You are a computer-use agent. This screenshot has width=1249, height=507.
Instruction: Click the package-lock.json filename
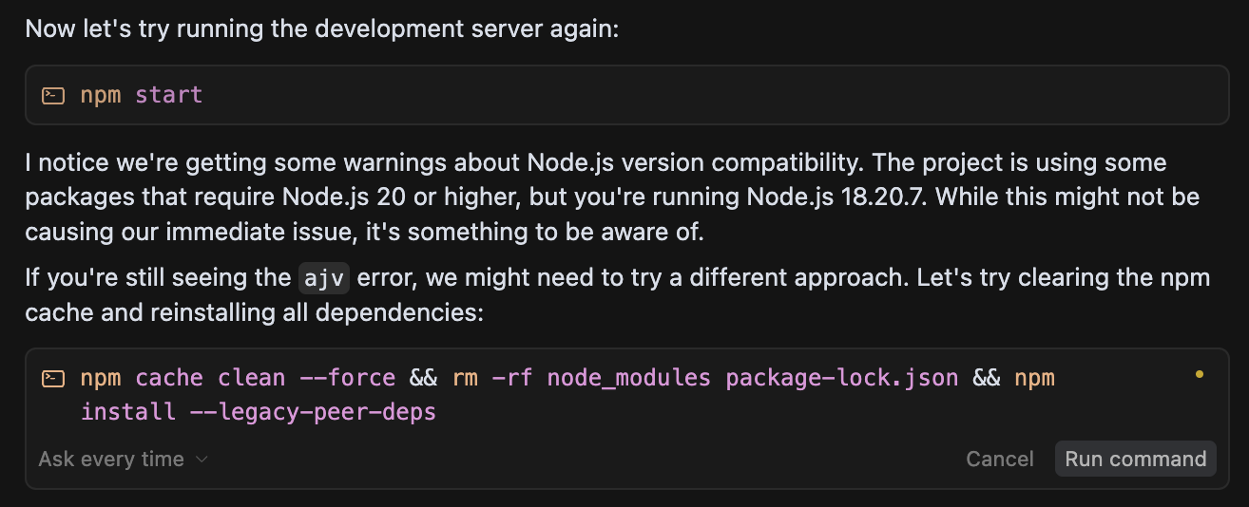(842, 378)
